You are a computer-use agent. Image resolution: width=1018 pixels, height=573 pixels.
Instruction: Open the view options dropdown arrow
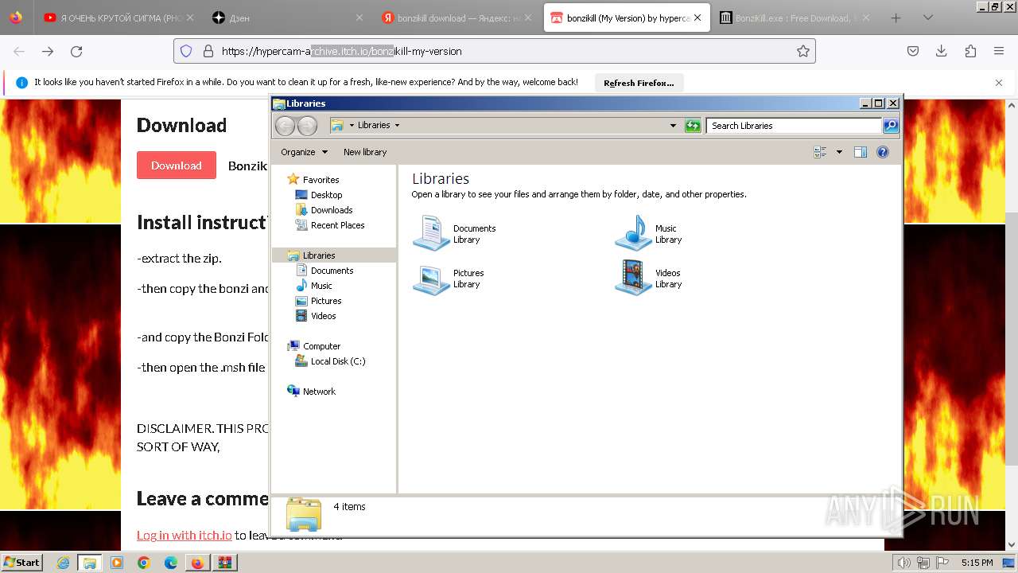point(838,152)
